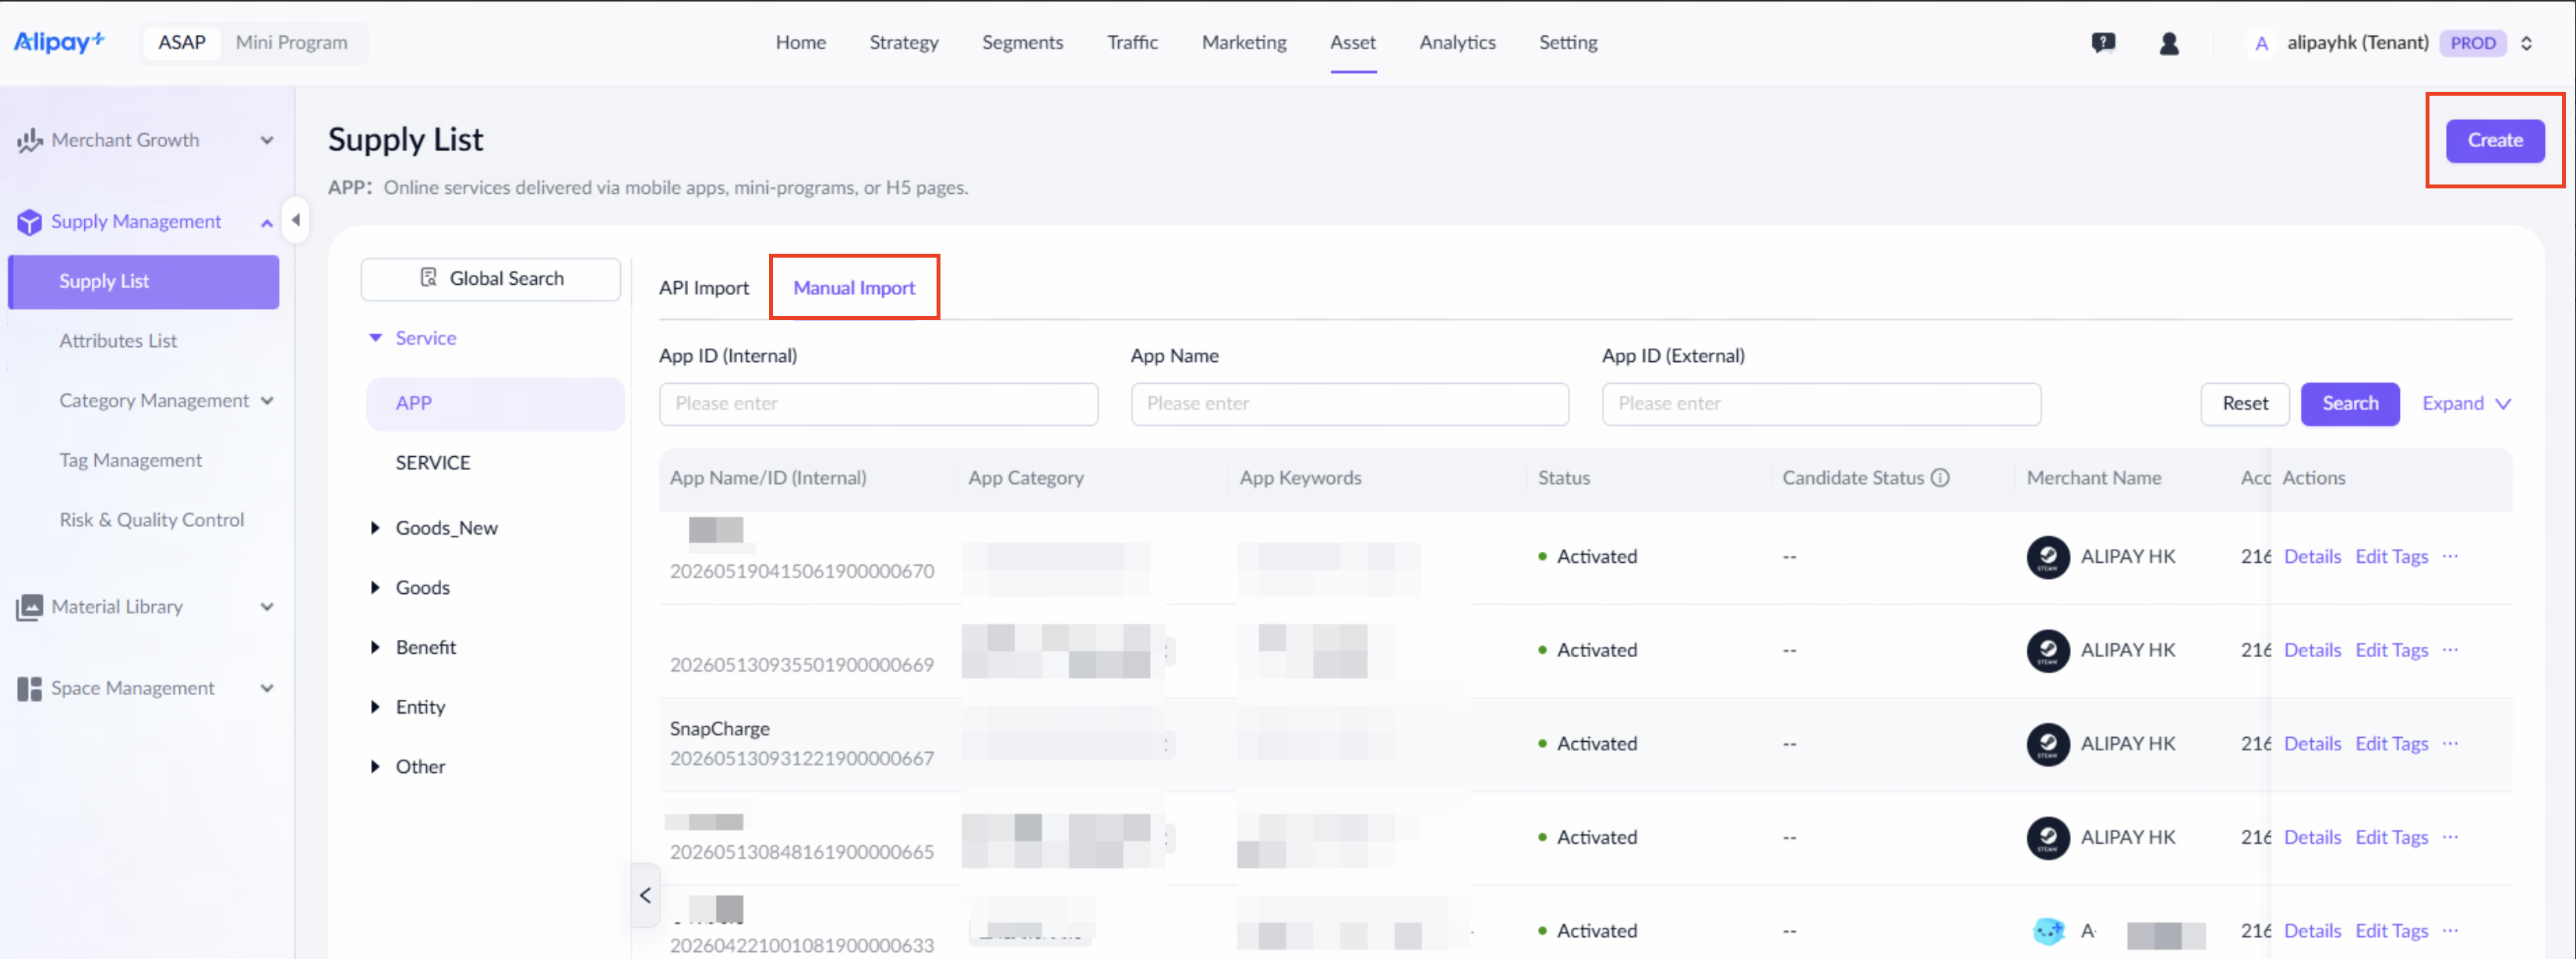Open Details for the SnapCharge app
Viewport: 2576px width, 959px height.
pos(2311,743)
